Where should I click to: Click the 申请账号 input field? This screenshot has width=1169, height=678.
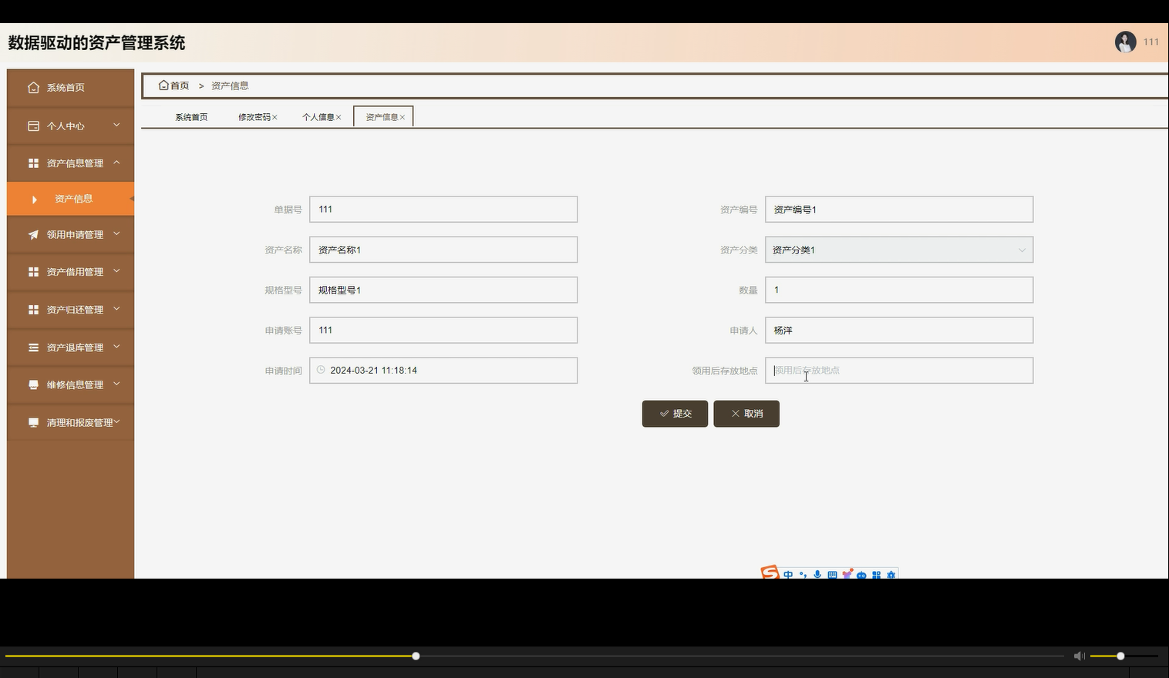[443, 330]
